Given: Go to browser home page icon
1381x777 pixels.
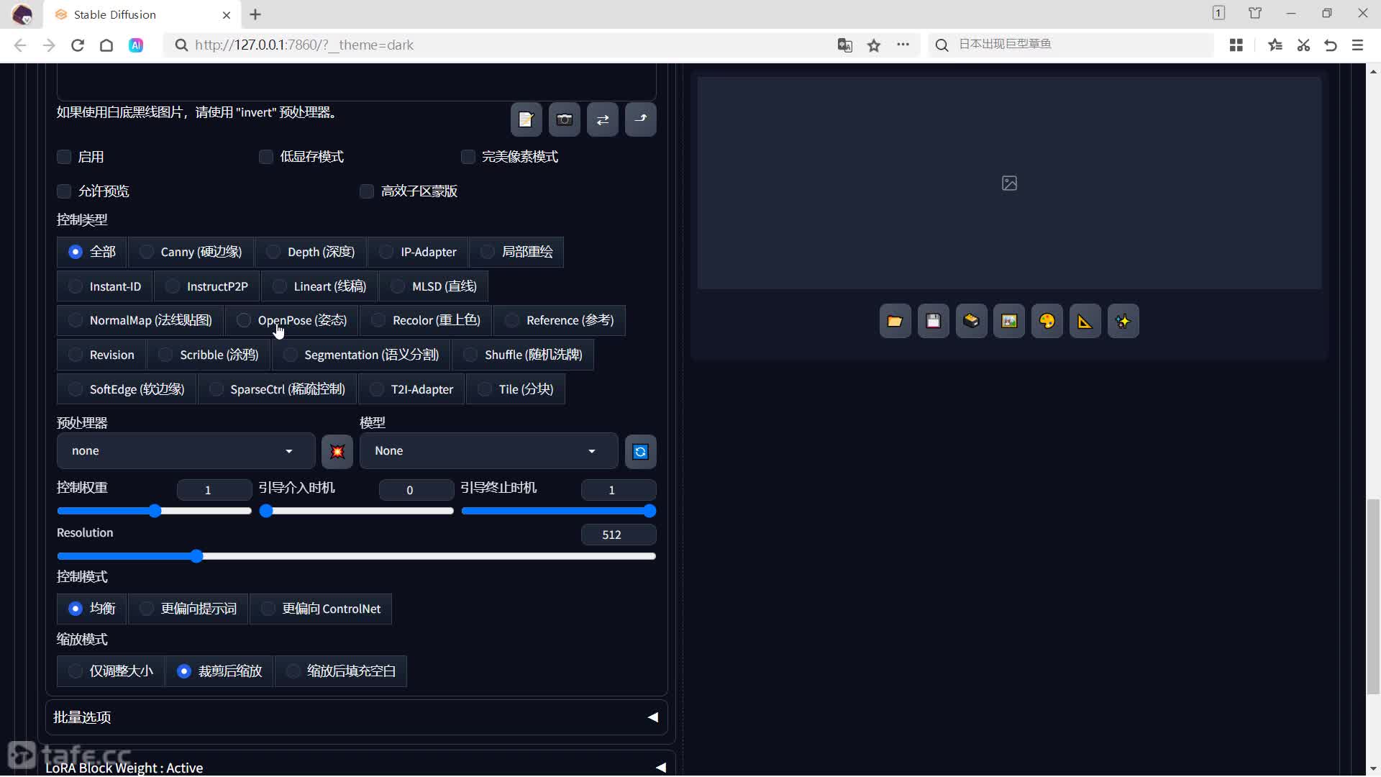Looking at the screenshot, I should coord(106,45).
